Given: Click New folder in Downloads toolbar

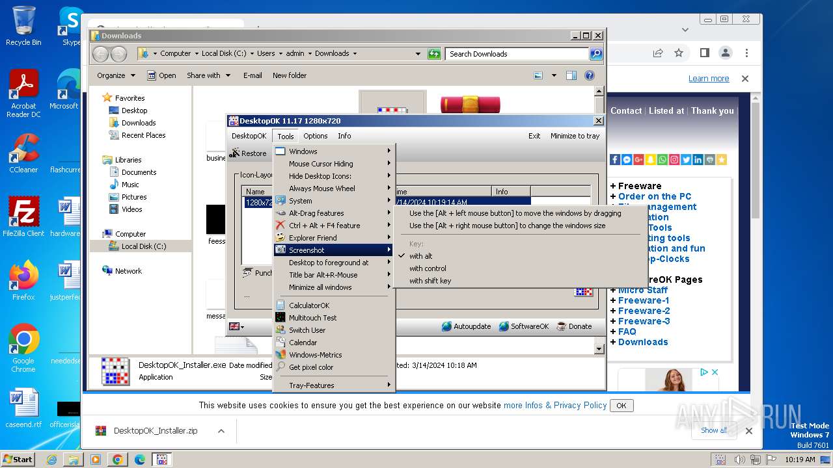Looking at the screenshot, I should 290,75.
